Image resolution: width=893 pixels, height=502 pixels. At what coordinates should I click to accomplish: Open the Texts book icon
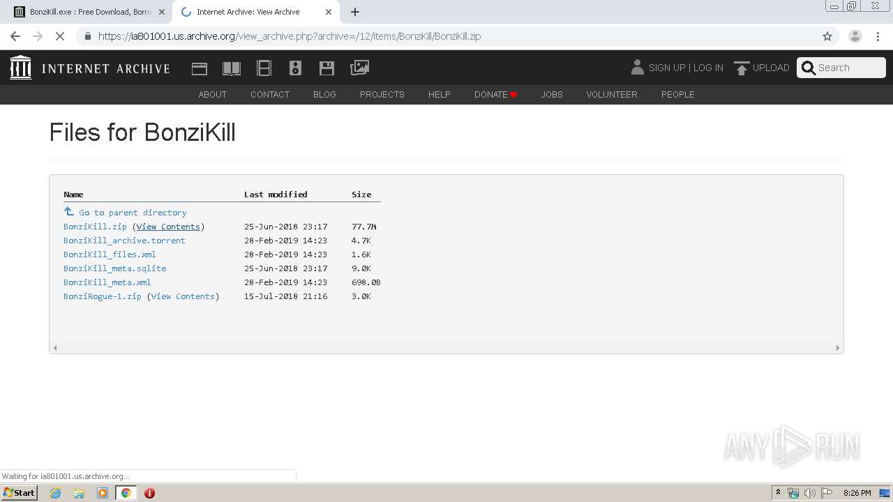tap(232, 68)
